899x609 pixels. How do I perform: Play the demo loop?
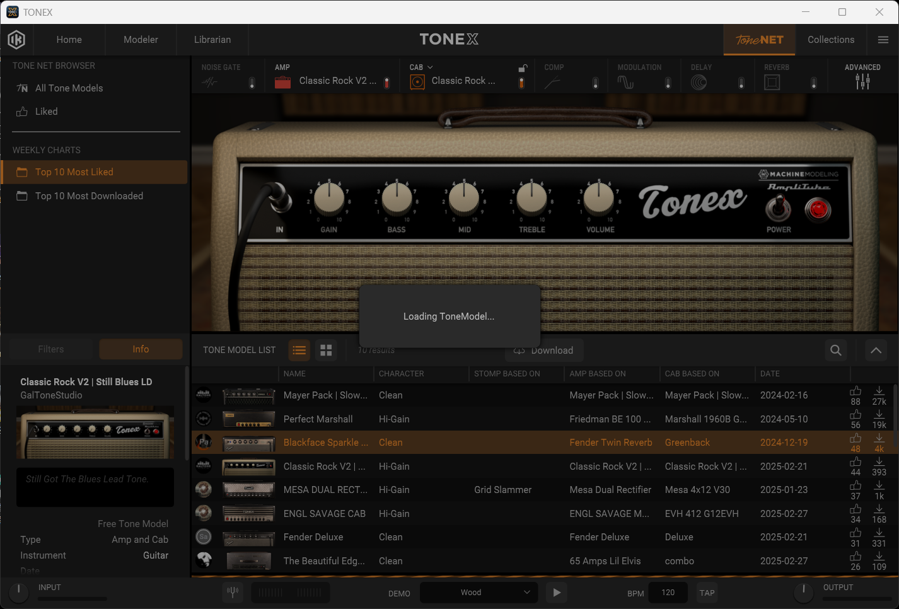tap(556, 593)
